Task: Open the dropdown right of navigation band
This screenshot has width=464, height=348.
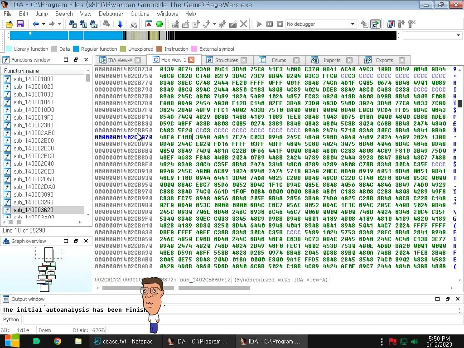Action: pos(459,35)
